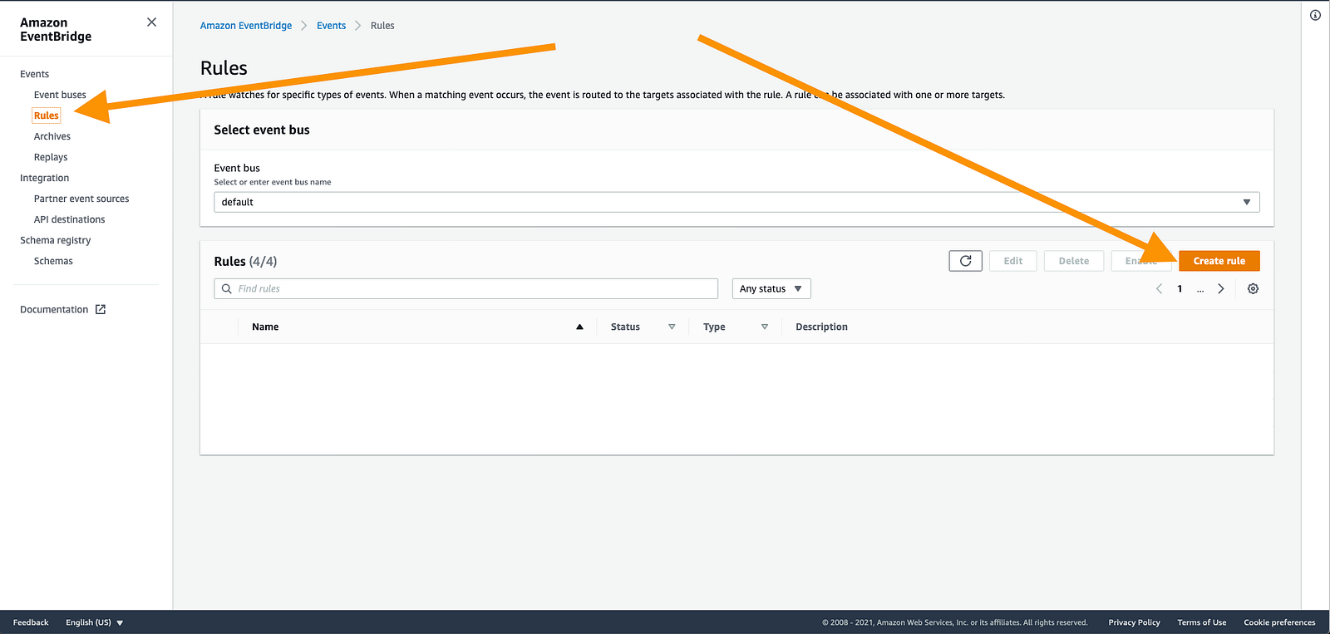Open Archives in the sidebar
Image resolution: width=1330 pixels, height=634 pixels.
(x=52, y=136)
